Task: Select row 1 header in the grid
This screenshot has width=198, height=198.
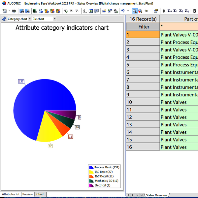Action: pos(143,34)
